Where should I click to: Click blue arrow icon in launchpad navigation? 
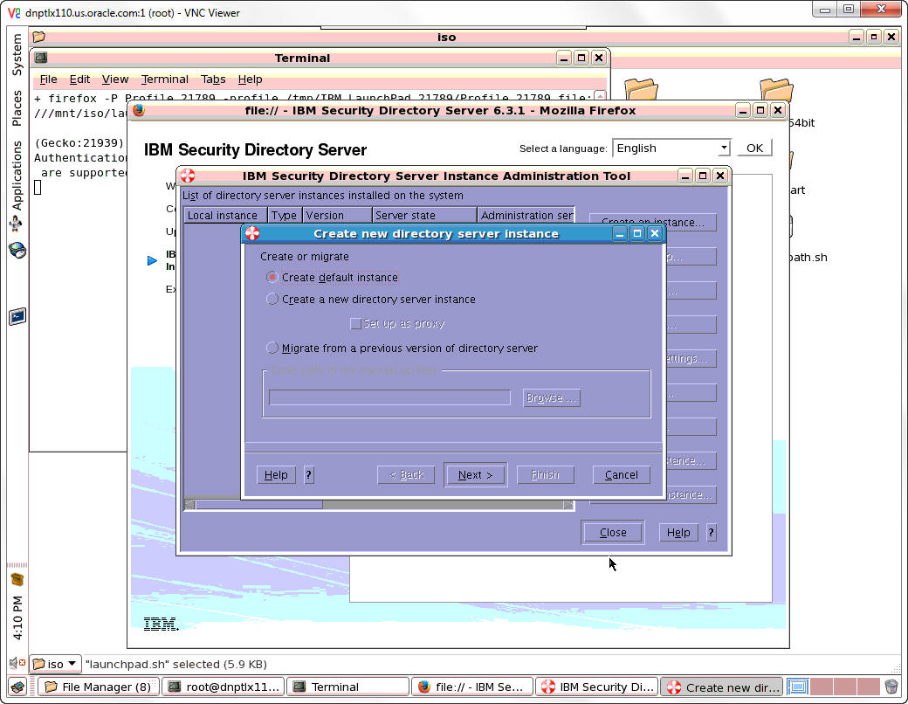pos(152,261)
